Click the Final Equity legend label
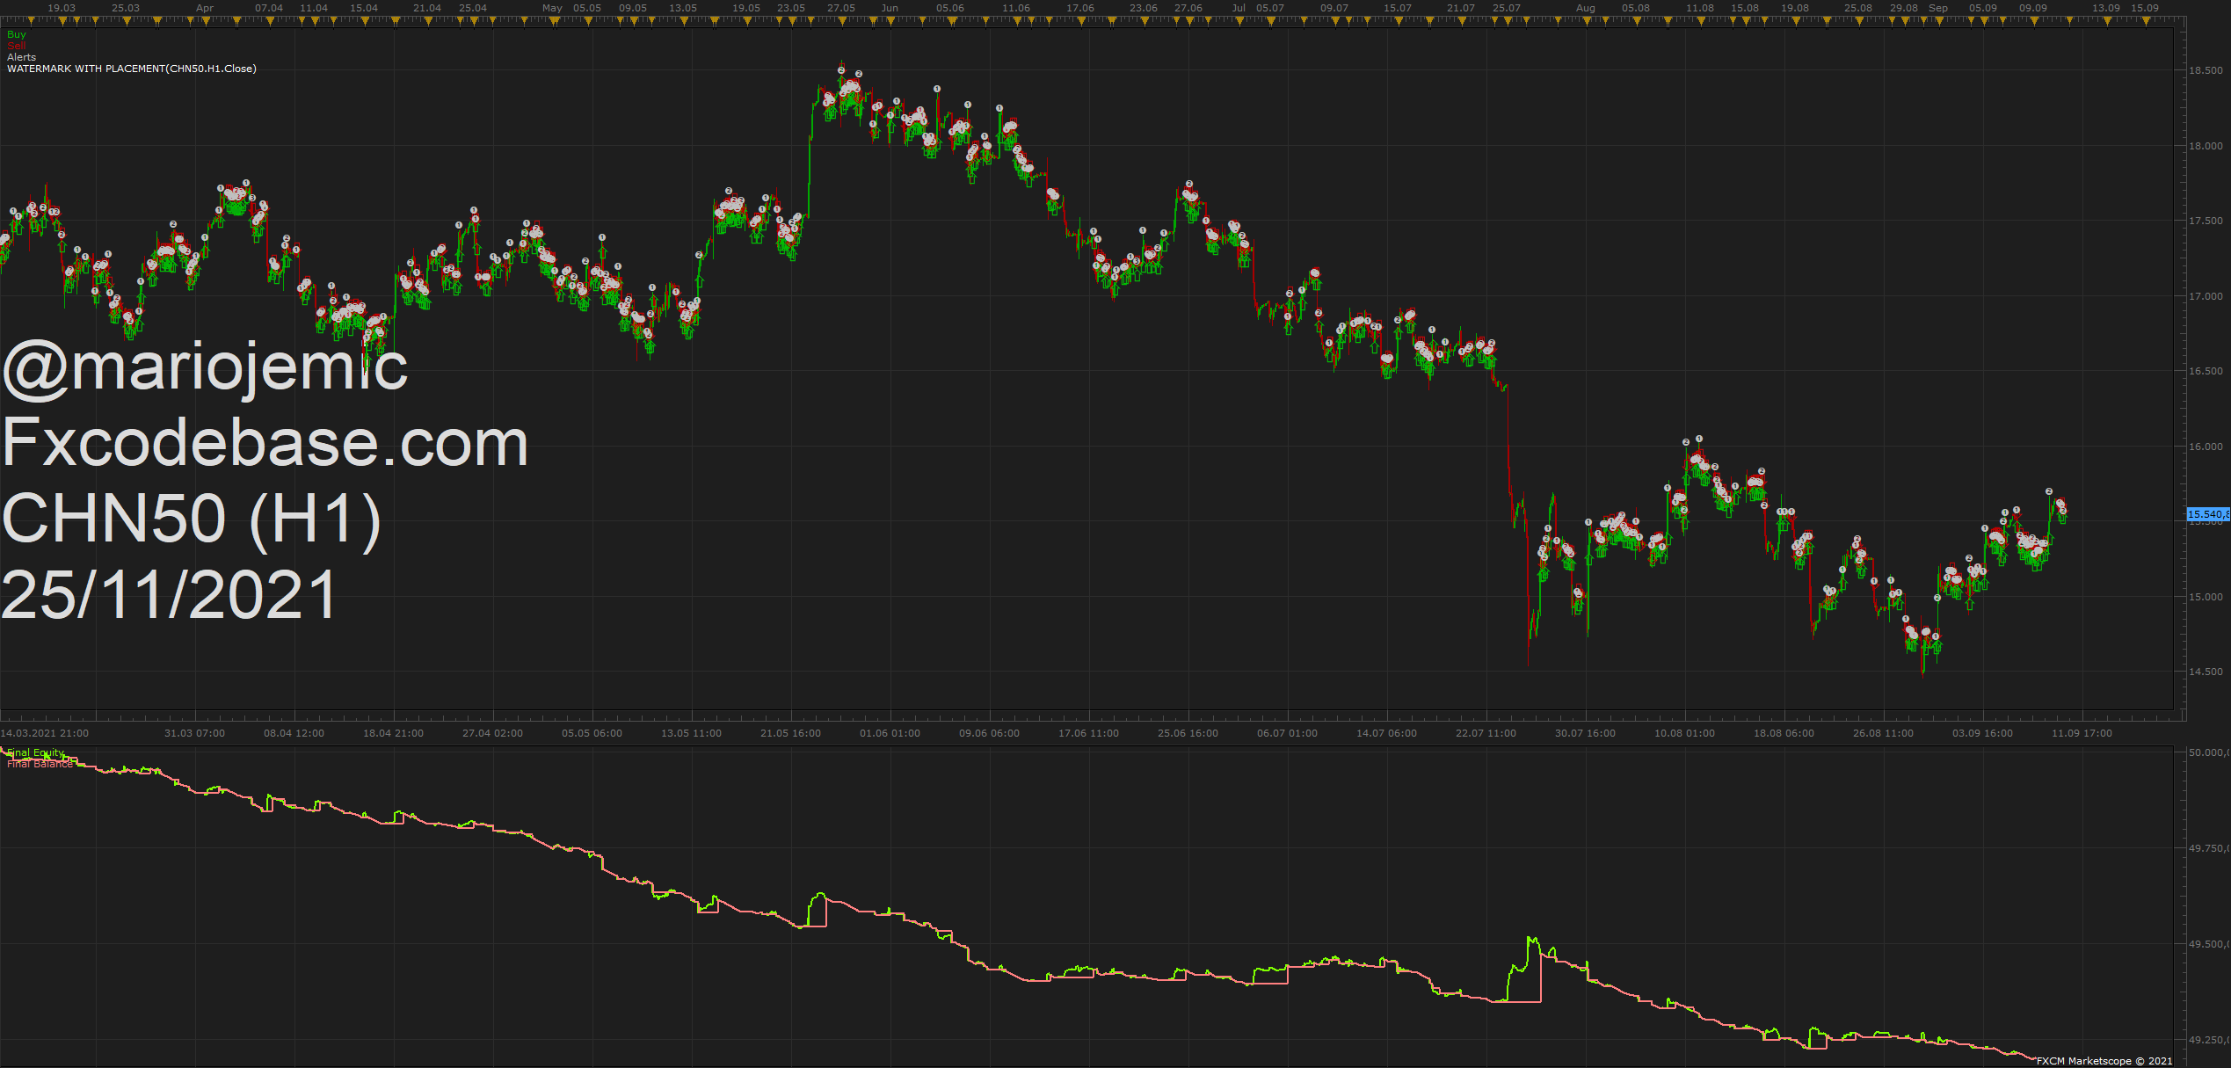The width and height of the screenshot is (2231, 1068). click(x=36, y=752)
